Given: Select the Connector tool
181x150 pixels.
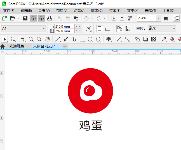Looking at the screenshot, I should tap(127, 39).
